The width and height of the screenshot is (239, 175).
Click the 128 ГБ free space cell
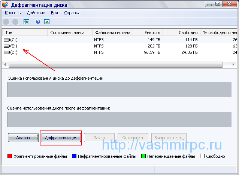[191, 46]
